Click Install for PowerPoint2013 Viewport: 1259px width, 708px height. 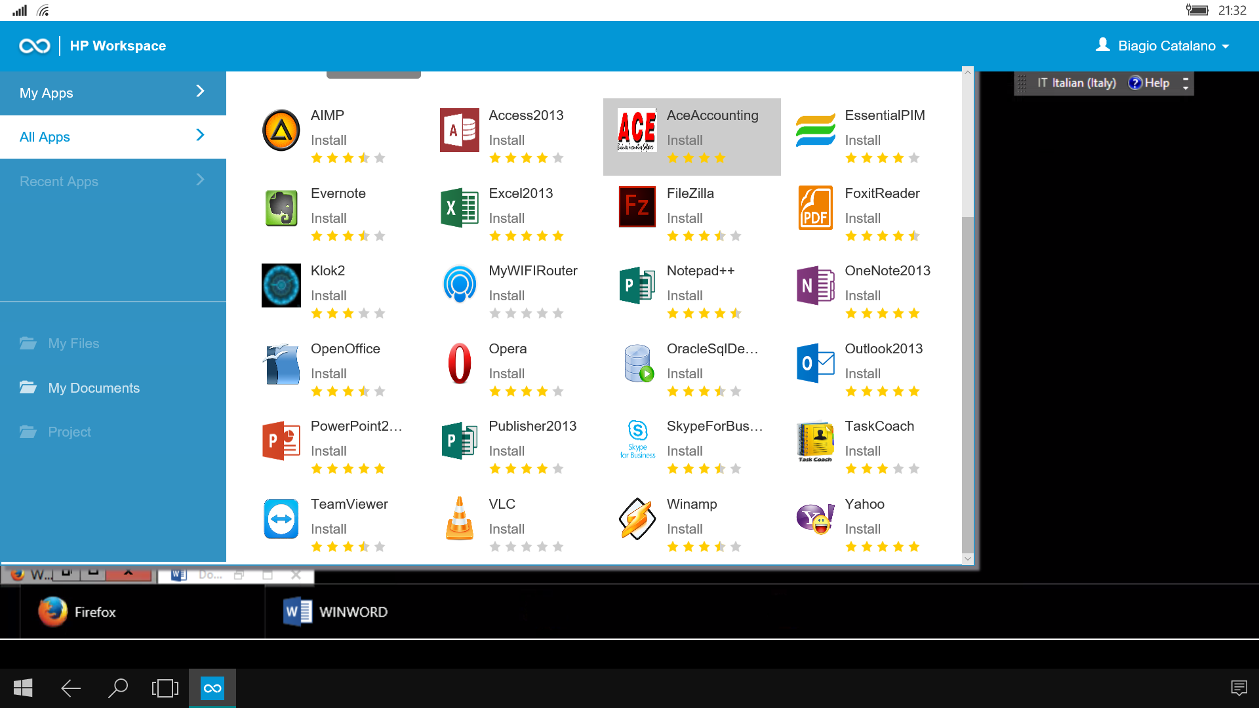pos(328,450)
